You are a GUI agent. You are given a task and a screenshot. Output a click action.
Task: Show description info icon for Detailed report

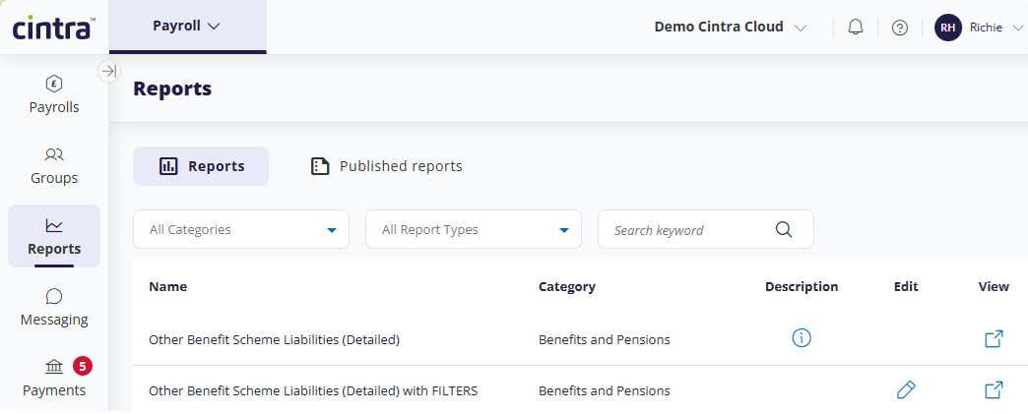click(802, 338)
